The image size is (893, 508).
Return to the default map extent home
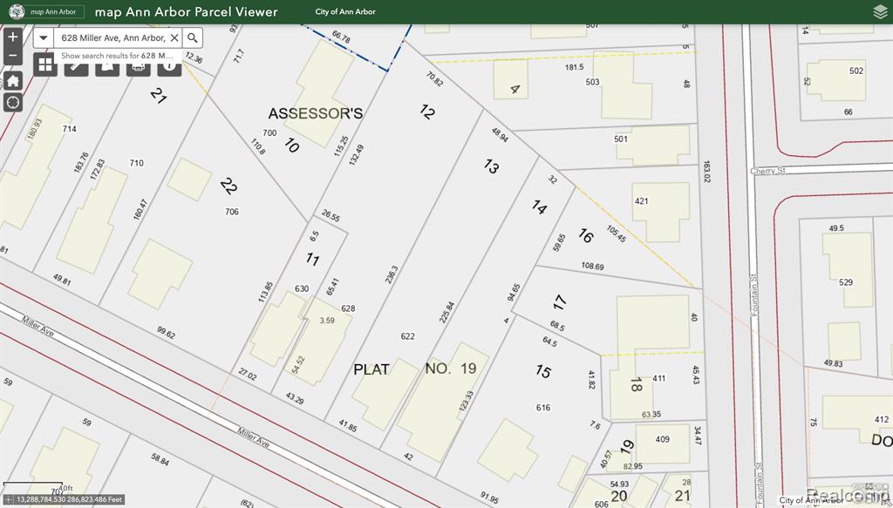click(x=12, y=80)
